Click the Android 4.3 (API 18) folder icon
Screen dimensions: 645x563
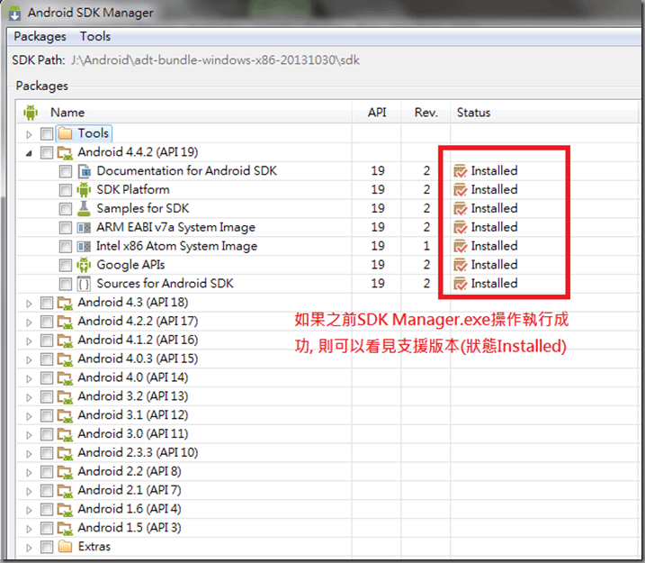[x=65, y=304]
